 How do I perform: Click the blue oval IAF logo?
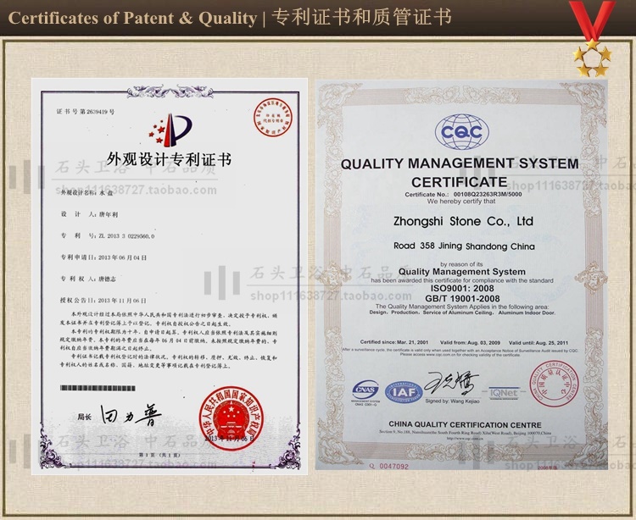(403, 392)
